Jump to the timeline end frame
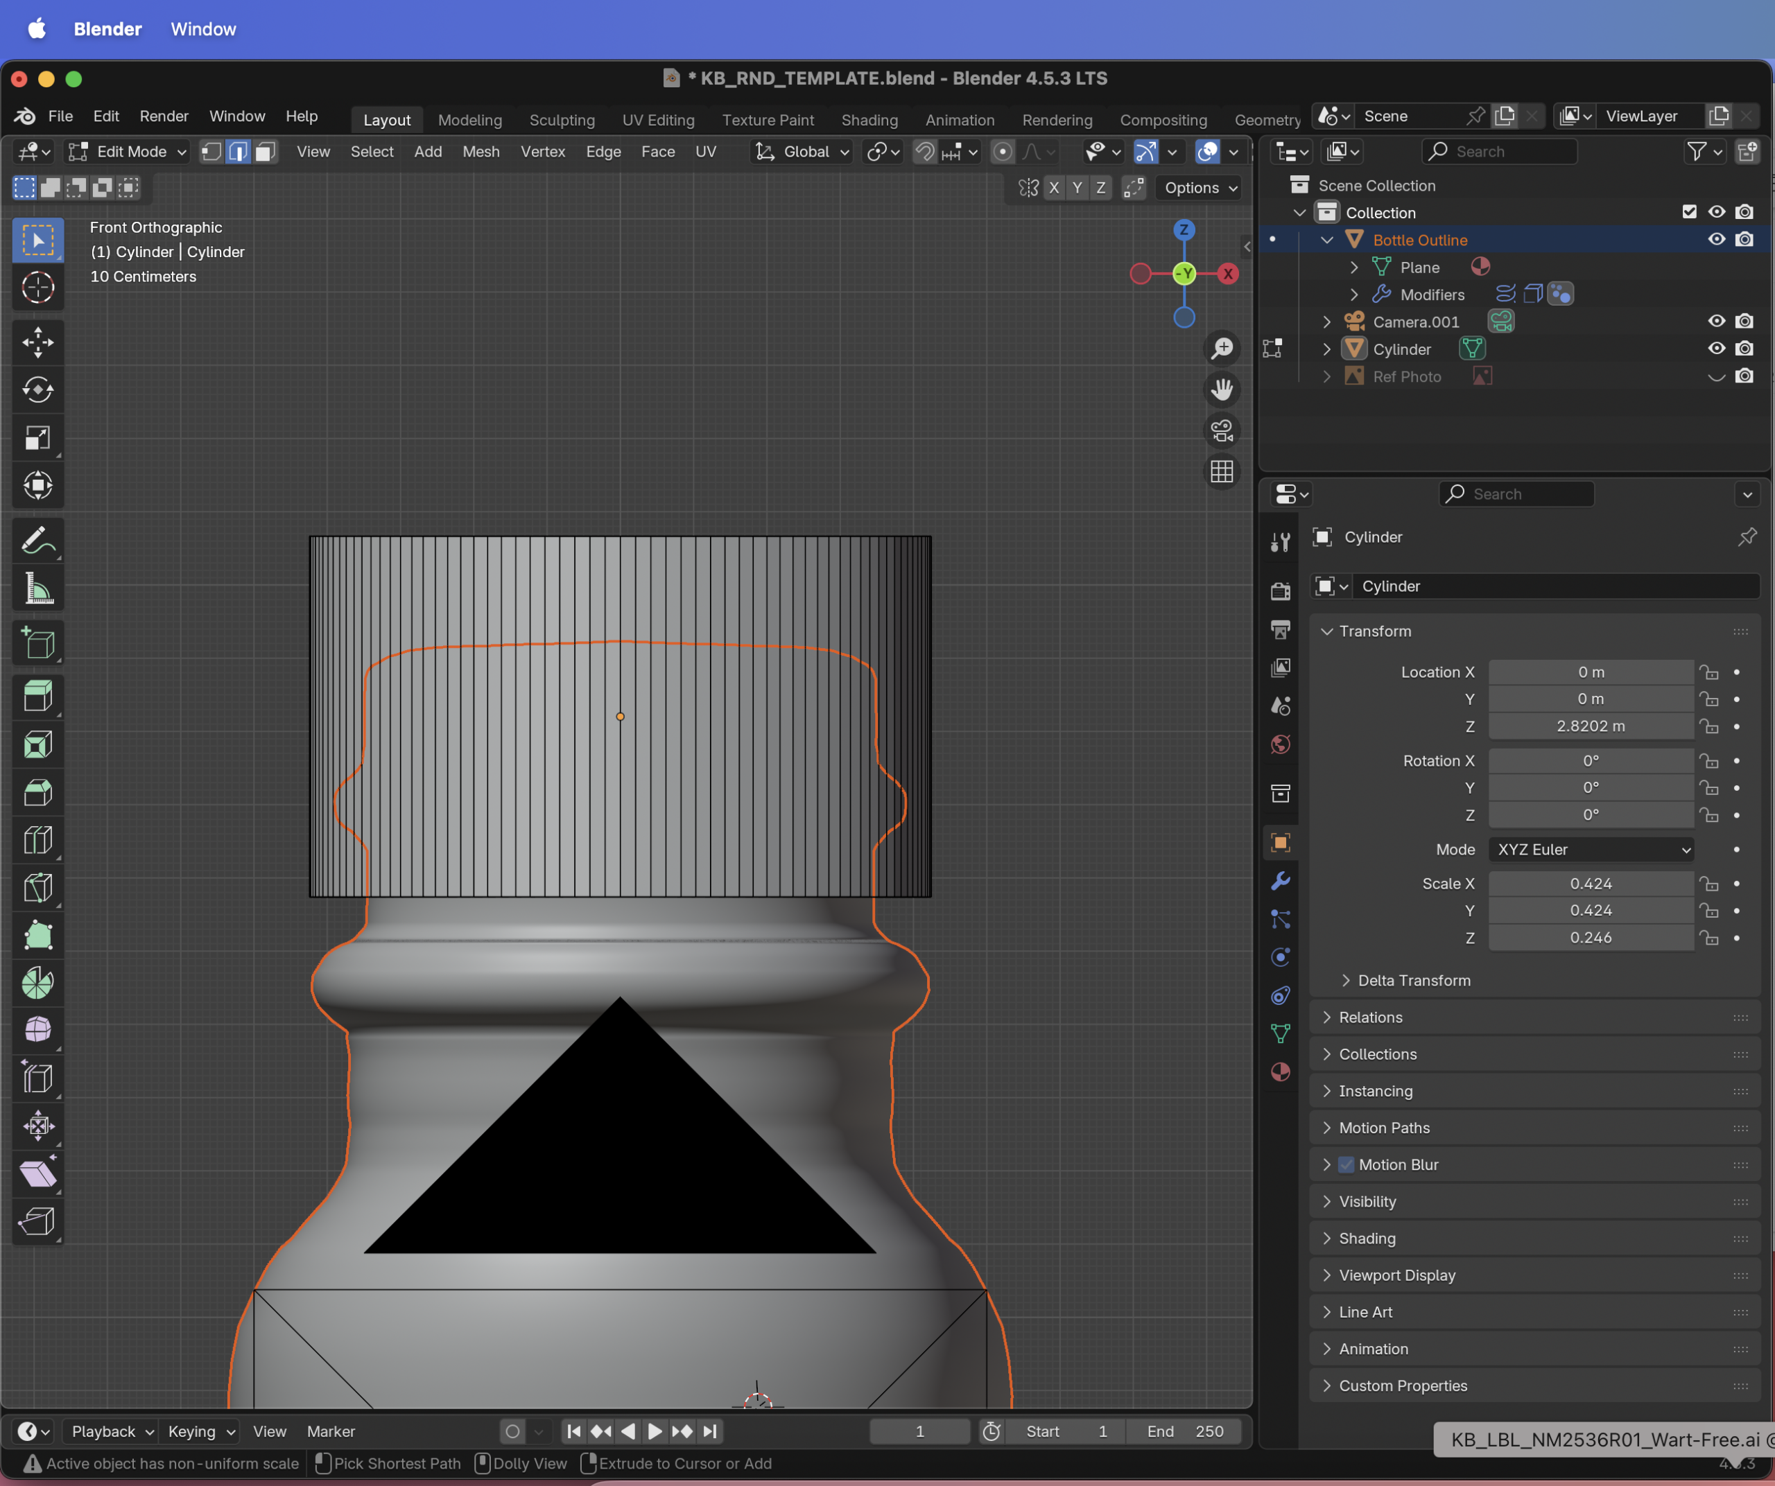This screenshot has height=1486, width=1775. point(710,1431)
